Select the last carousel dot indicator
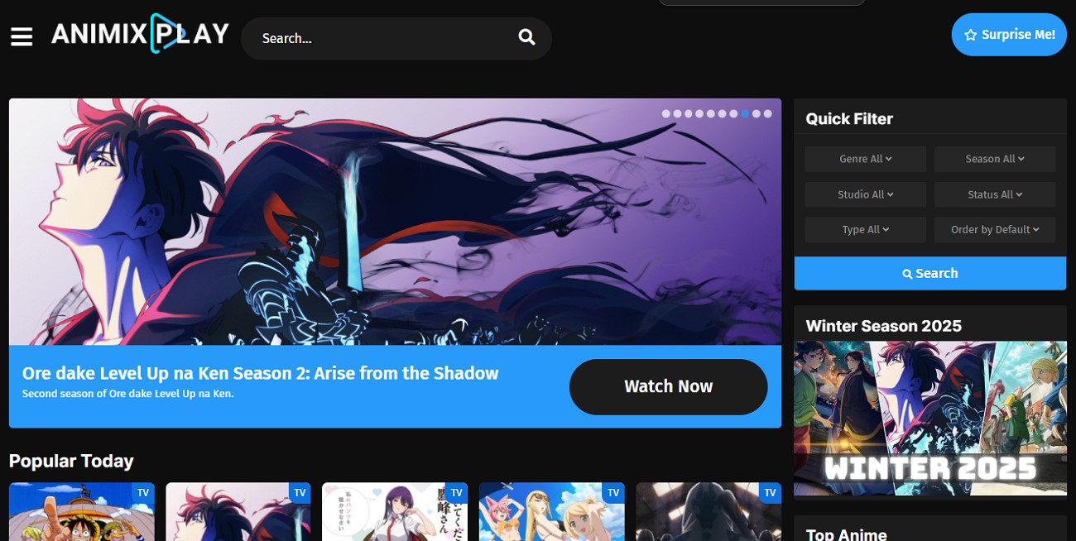Viewport: 1076px width, 541px height. point(767,113)
